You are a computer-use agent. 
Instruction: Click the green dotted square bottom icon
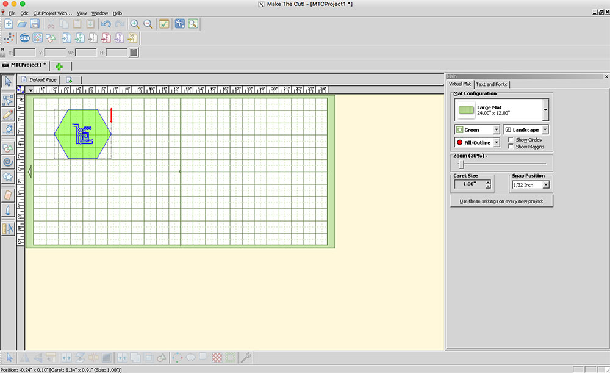tap(231, 357)
